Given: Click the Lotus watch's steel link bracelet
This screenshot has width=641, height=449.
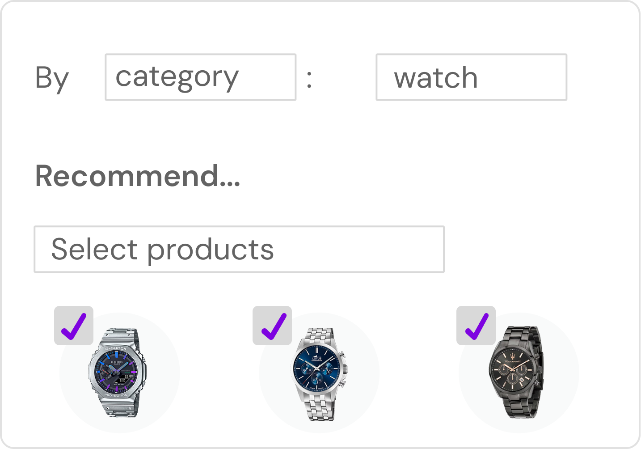Looking at the screenshot, I should point(320,409).
